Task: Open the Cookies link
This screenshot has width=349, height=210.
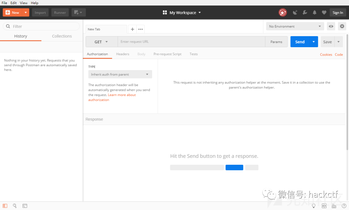Action: coord(326,55)
